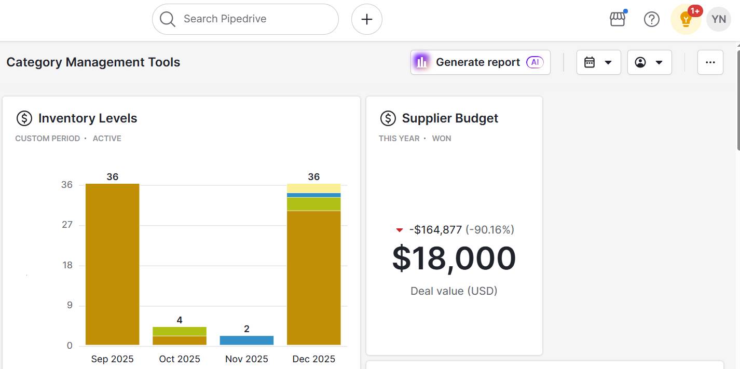
Task: Open the suggestions lightbulb with notification badge
Action: coord(686,19)
